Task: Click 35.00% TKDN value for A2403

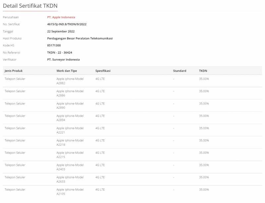Action: (204, 165)
